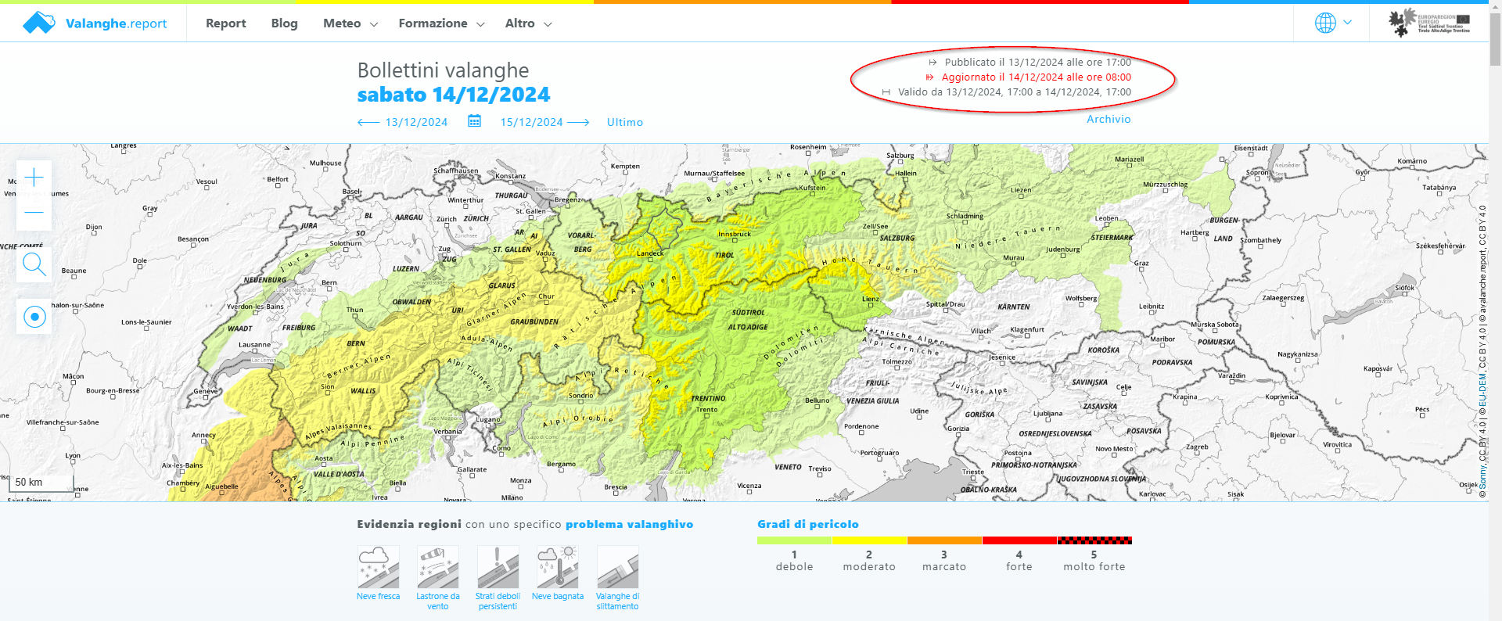Expand the Formazione dropdown menu
This screenshot has height=621, width=1502.
tap(441, 23)
